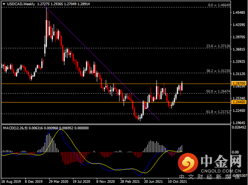Select the 1.24400 orange horizontal line
Screen dimensions: 248x185
point(116,102)
